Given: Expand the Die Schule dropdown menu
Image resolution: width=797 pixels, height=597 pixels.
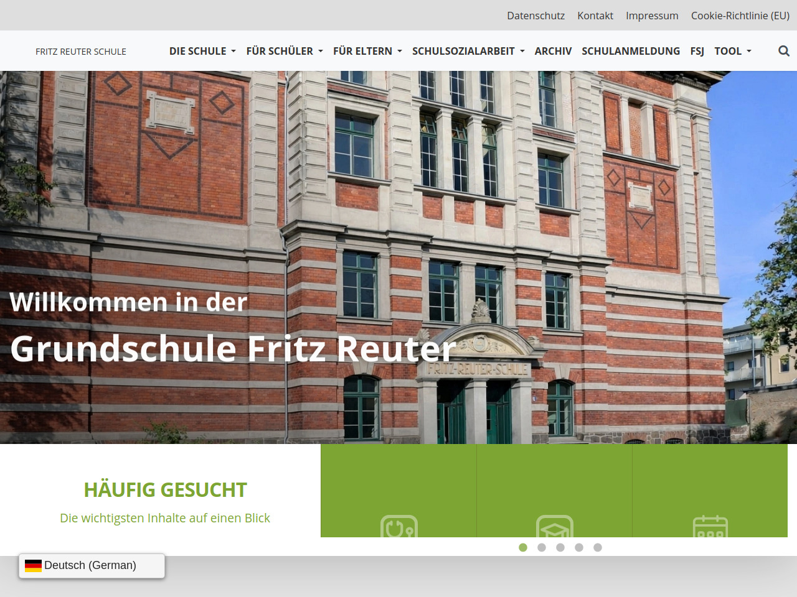Looking at the screenshot, I should (x=202, y=51).
